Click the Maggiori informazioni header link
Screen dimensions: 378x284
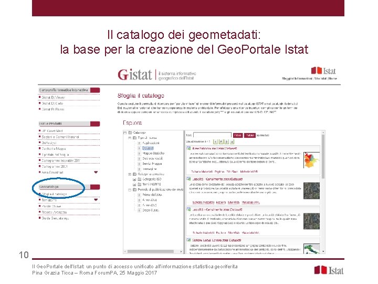(297, 78)
